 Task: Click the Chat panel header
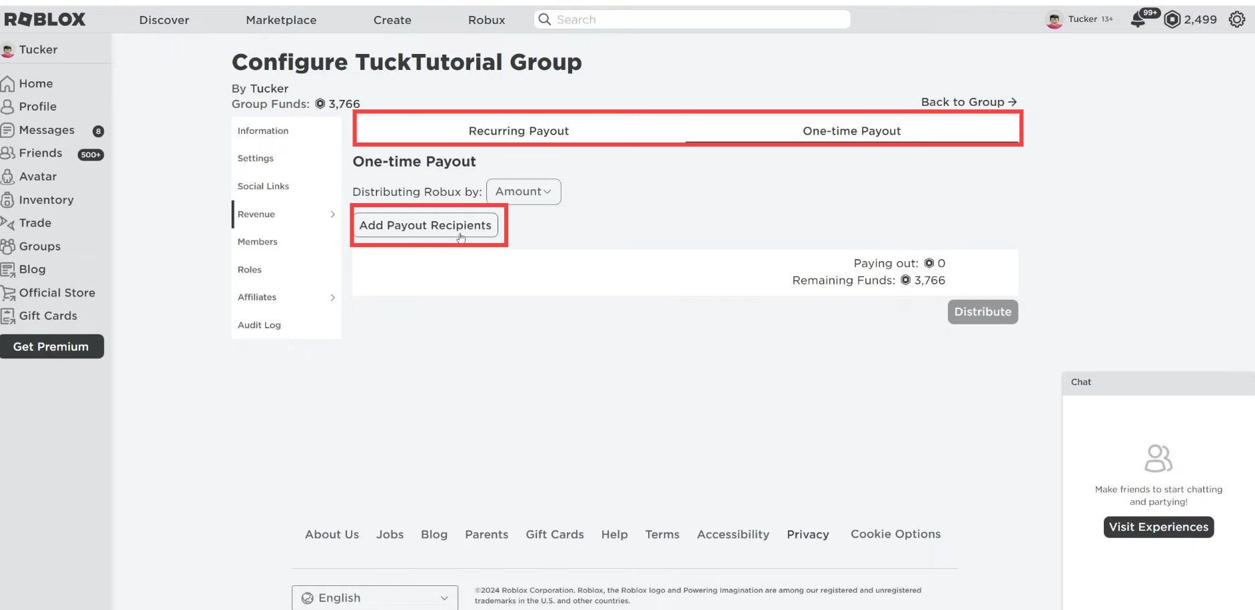coord(1158,383)
